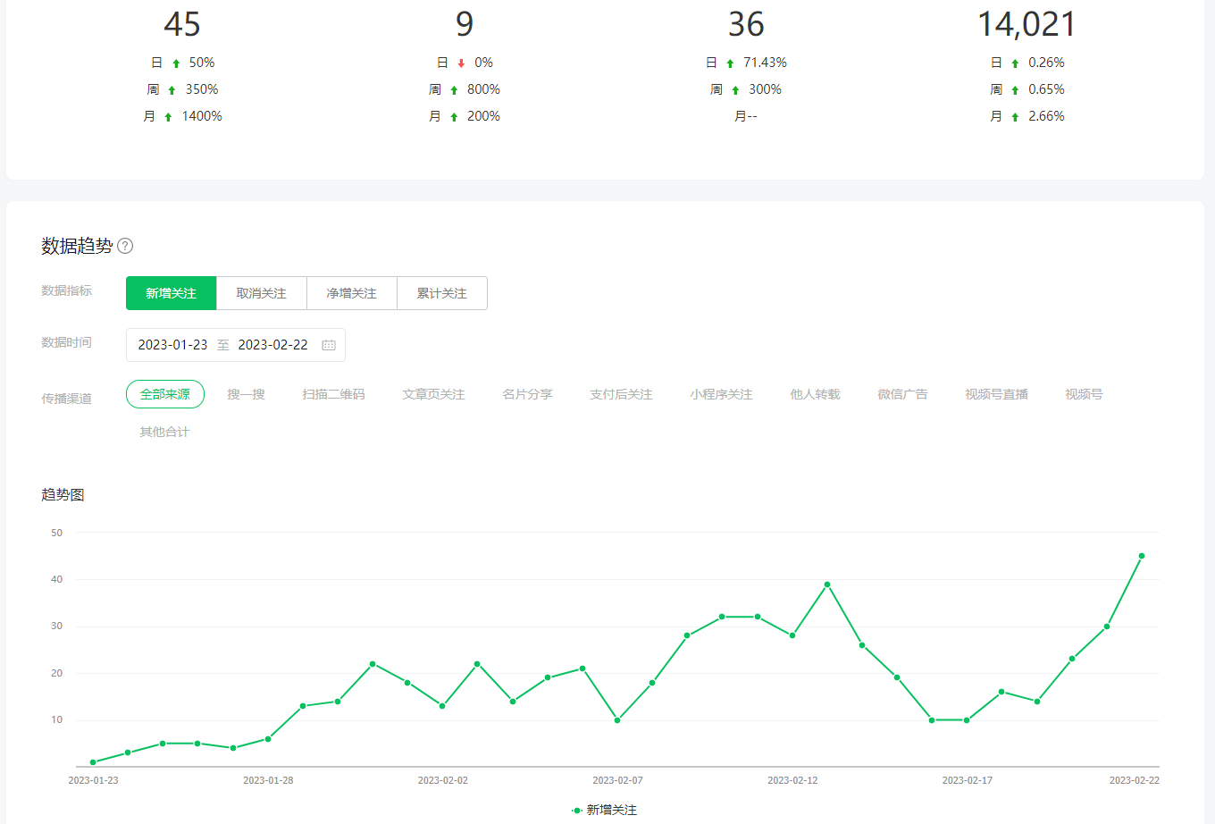The width and height of the screenshot is (1215, 824).
Task: Open the 累计关注 metric tab
Action: click(441, 293)
